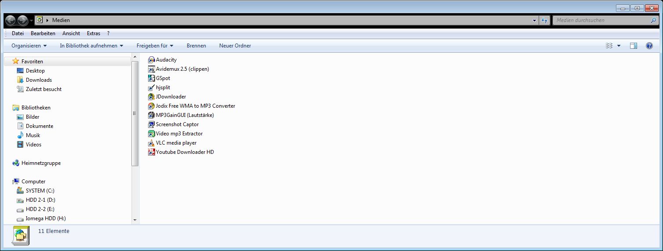The image size is (663, 251).
Task: Select Bibliotheken in navigation pane
Action: [x=36, y=108]
